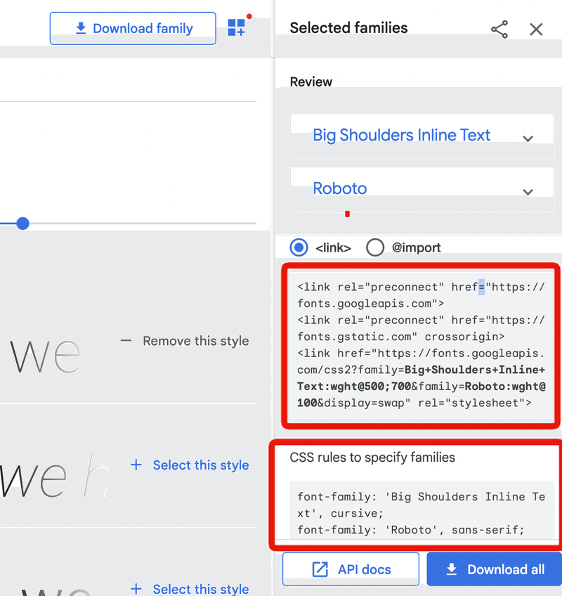The height and width of the screenshot is (596, 562).
Task: Click the Download family button
Action: [x=133, y=29]
